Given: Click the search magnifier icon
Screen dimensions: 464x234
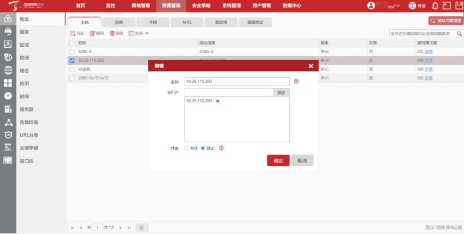Looking at the screenshot, I should [x=460, y=34].
